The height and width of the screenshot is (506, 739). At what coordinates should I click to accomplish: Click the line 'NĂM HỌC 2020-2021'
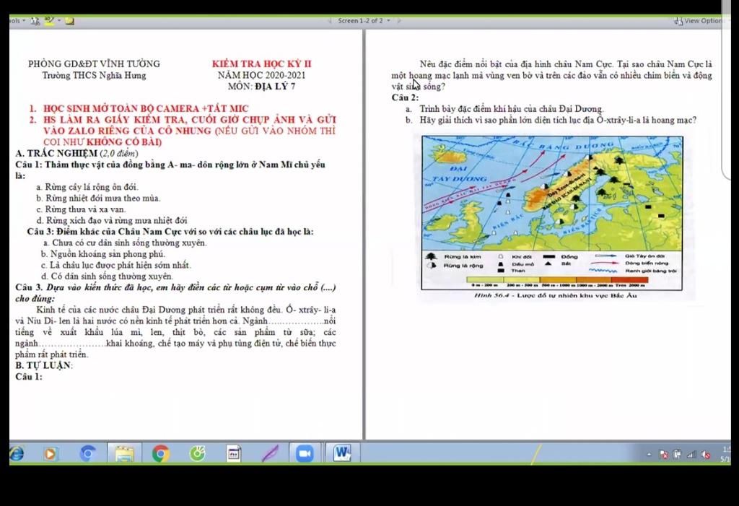pyautogui.click(x=261, y=75)
